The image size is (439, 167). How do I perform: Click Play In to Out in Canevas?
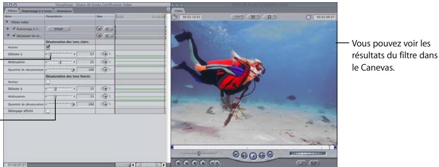[244, 156]
